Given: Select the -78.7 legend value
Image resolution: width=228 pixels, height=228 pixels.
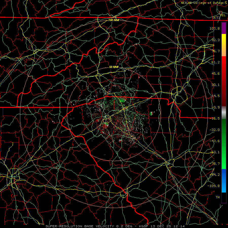Looking at the screenshot, I should [215, 164].
